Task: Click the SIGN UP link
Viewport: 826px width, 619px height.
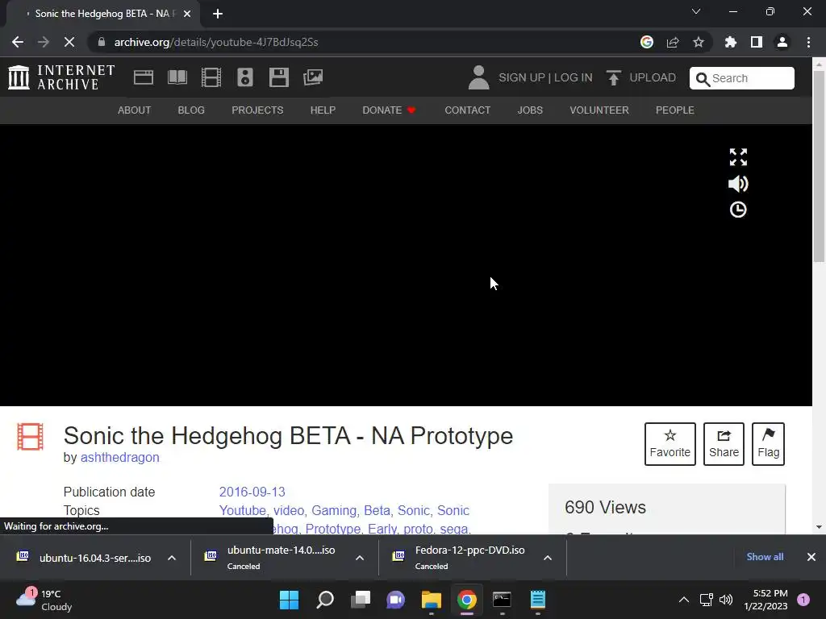Action: click(x=522, y=77)
